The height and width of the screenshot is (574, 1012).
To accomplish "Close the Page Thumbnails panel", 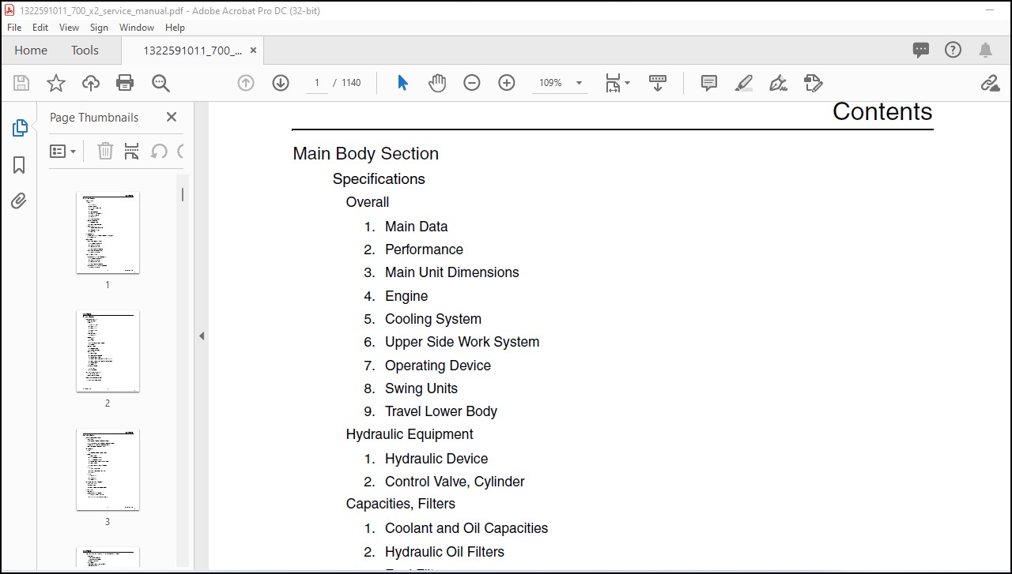I will point(172,117).
